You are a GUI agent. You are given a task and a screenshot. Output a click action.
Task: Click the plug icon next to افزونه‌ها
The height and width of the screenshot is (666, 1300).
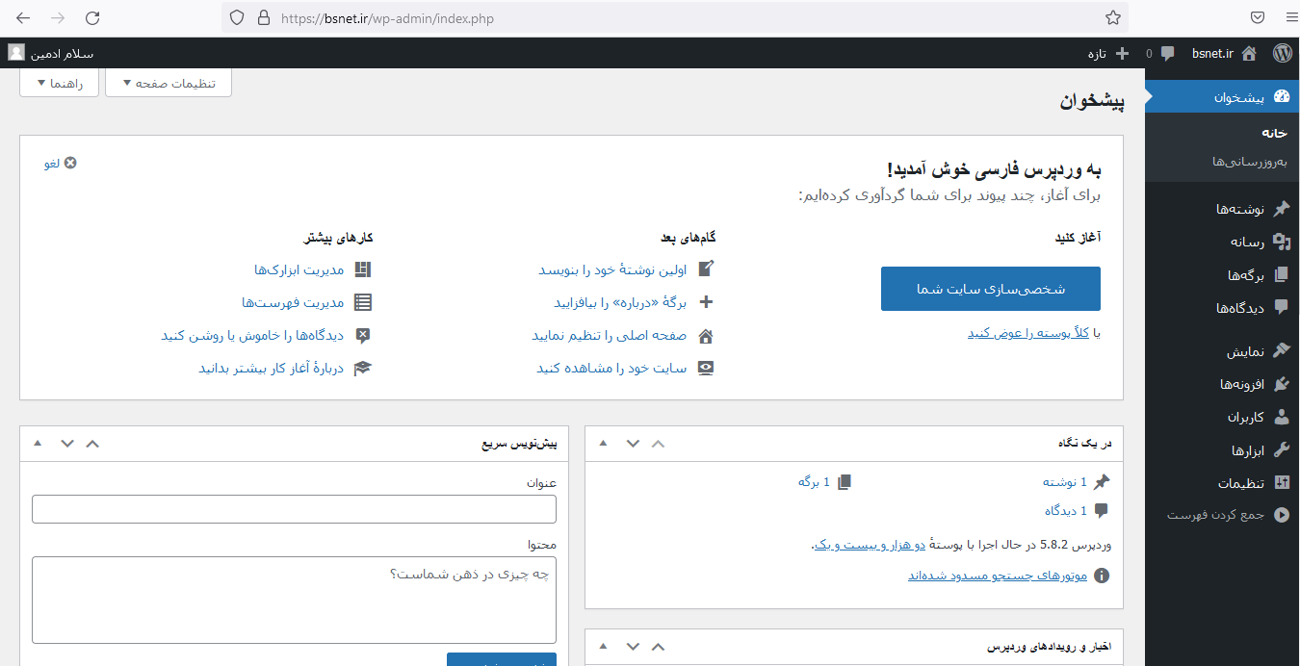tap(1281, 384)
